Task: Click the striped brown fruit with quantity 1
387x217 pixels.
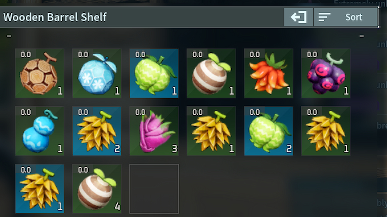Action: [211, 73]
